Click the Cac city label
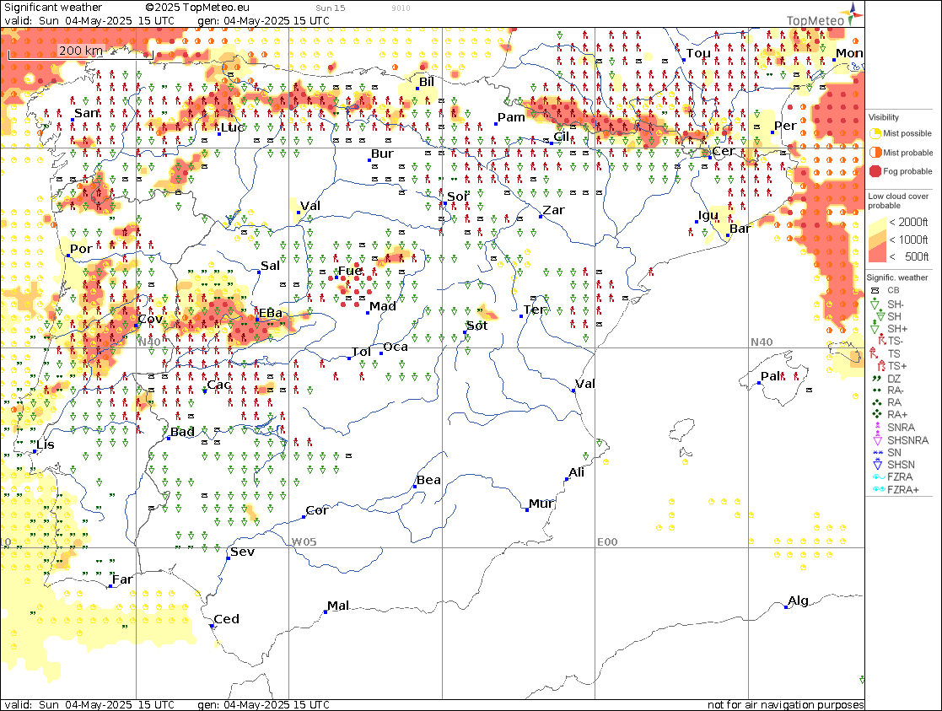The width and height of the screenshot is (942, 711). (x=218, y=385)
